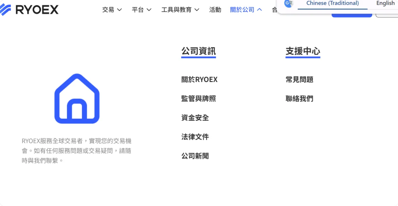Select the Chinese (Traditional) translate tab
Image resolution: width=398 pixels, height=206 pixels.
[x=332, y=3]
